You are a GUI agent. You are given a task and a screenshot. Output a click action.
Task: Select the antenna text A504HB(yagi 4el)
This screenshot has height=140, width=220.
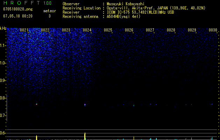[x=123, y=16]
